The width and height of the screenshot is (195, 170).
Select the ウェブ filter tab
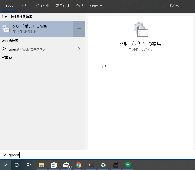click(x=80, y=6)
